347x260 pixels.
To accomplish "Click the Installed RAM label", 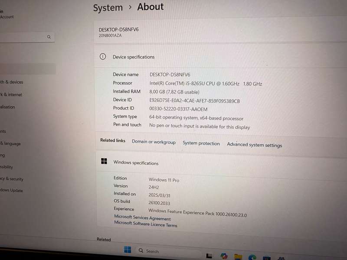I will [127, 91].
